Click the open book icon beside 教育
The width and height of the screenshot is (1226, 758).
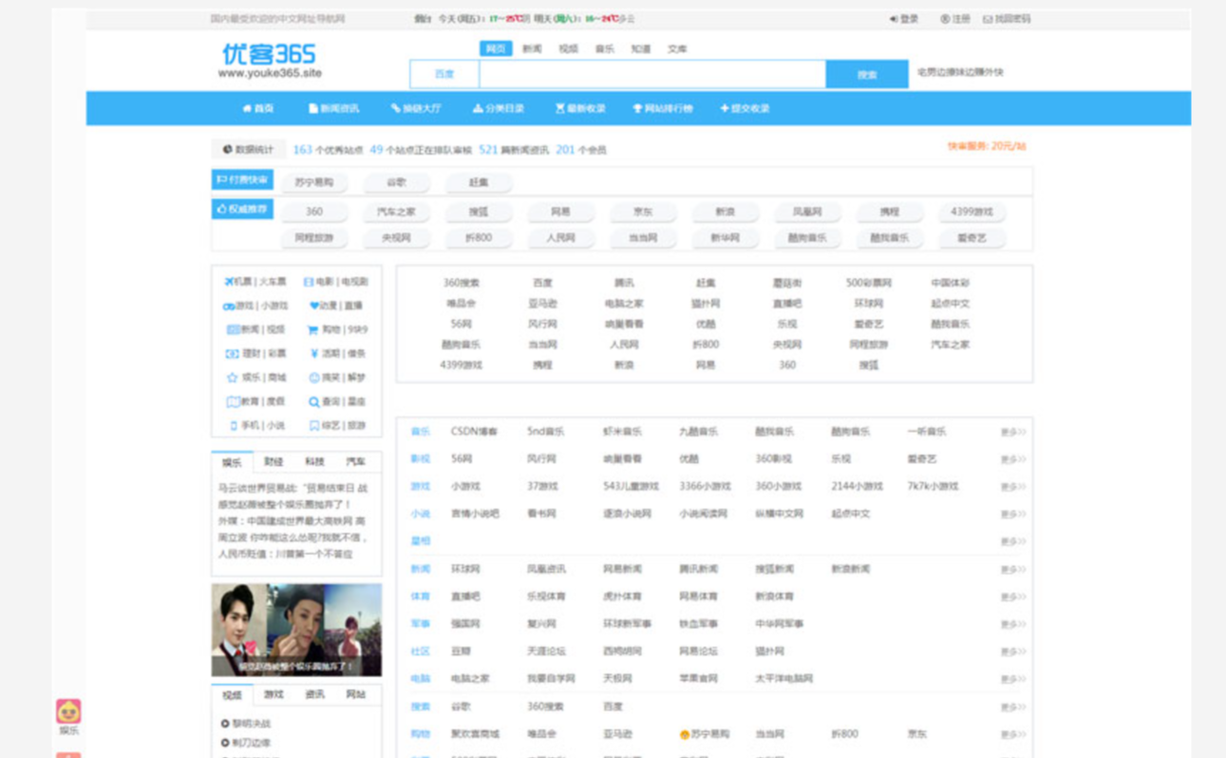click(x=233, y=401)
